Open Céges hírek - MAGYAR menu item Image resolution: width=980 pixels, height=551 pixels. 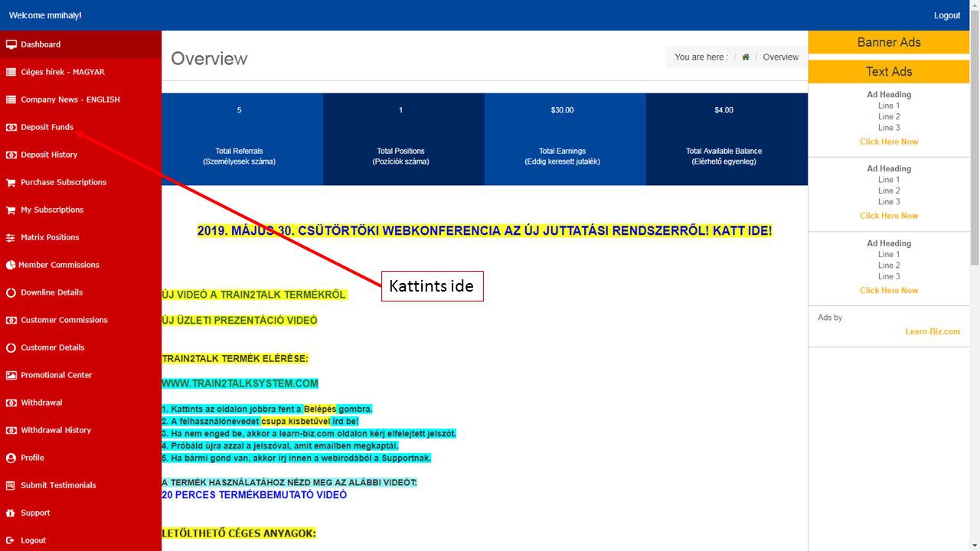coord(62,72)
